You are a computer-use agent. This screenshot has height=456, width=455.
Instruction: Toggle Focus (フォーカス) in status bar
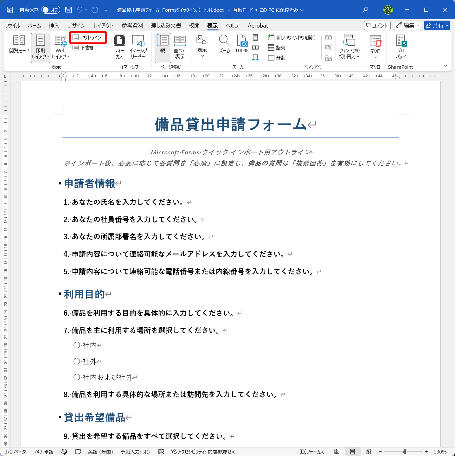coord(312,452)
